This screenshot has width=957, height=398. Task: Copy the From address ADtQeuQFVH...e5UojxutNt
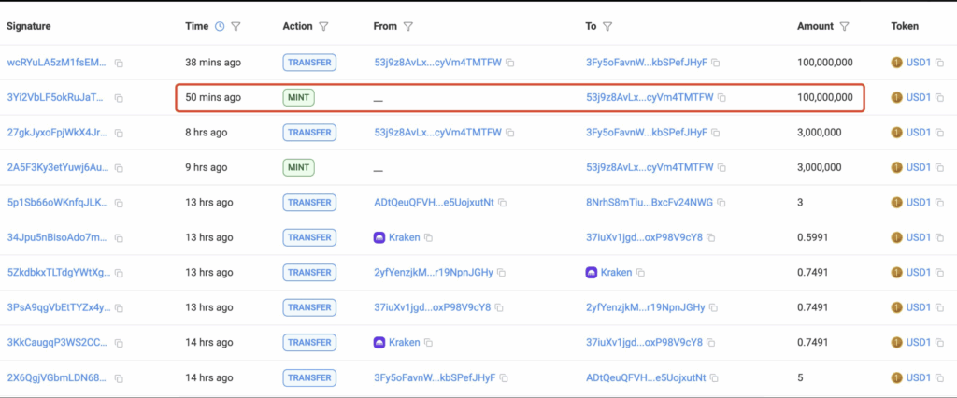[x=502, y=202]
